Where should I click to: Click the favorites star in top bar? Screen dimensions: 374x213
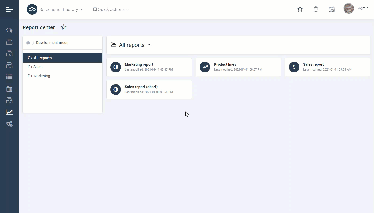coord(300,10)
